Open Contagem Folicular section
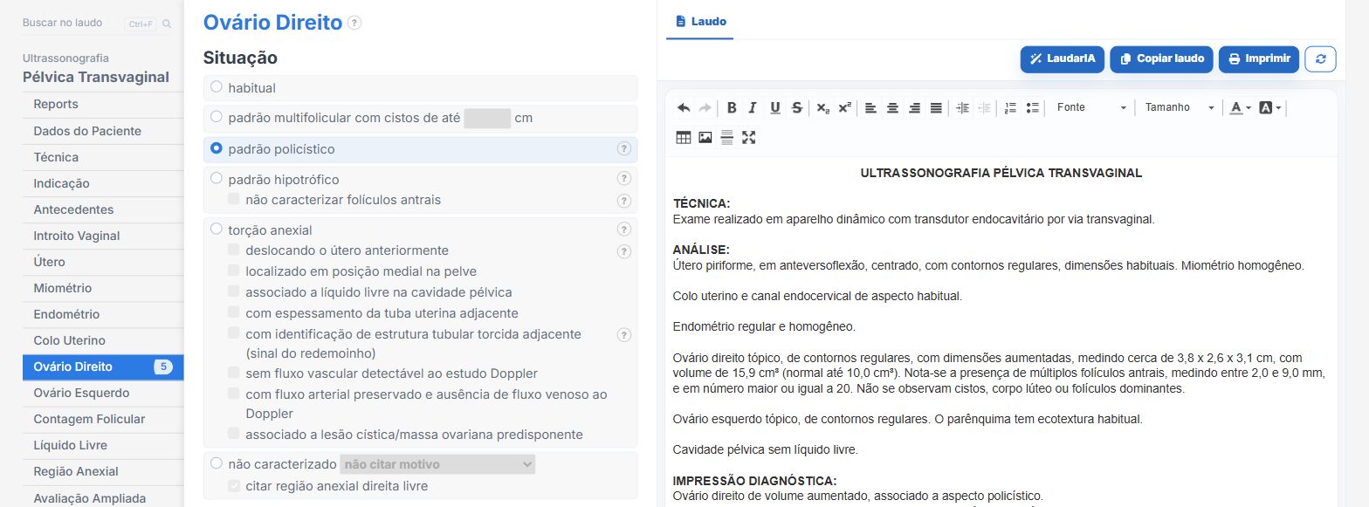Viewport: 1369px width, 507px height. (103, 419)
